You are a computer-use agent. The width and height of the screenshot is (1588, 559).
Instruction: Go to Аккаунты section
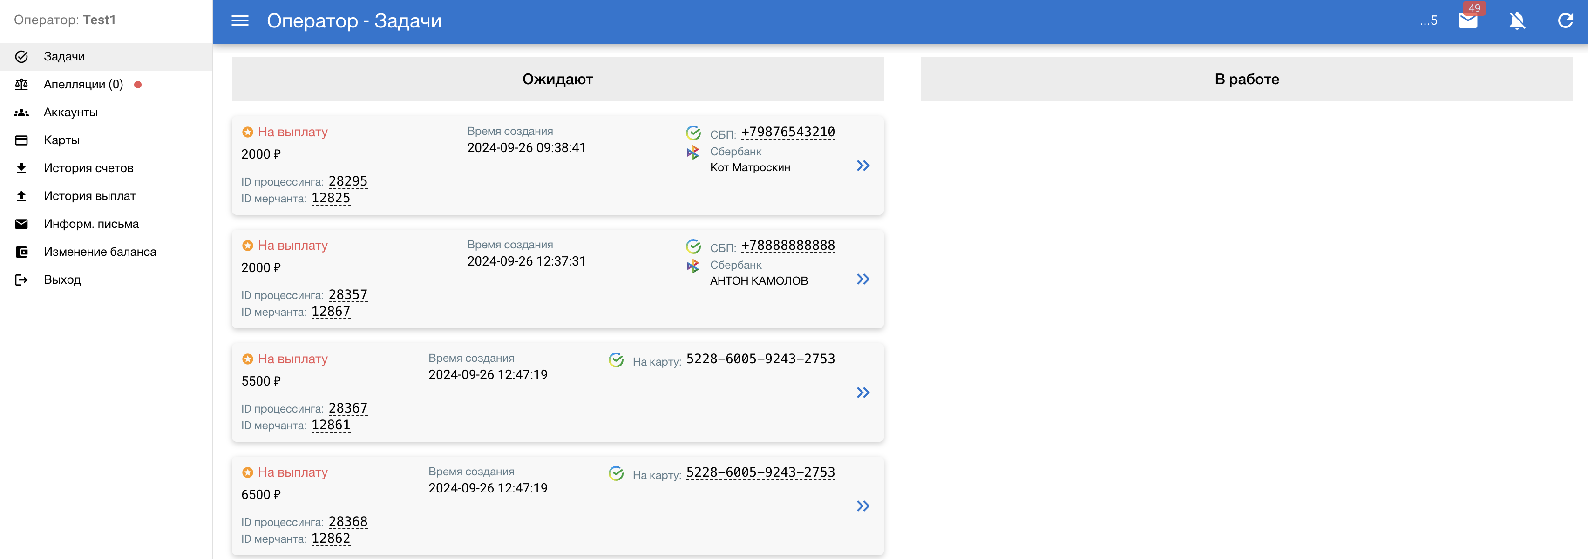[x=70, y=112]
